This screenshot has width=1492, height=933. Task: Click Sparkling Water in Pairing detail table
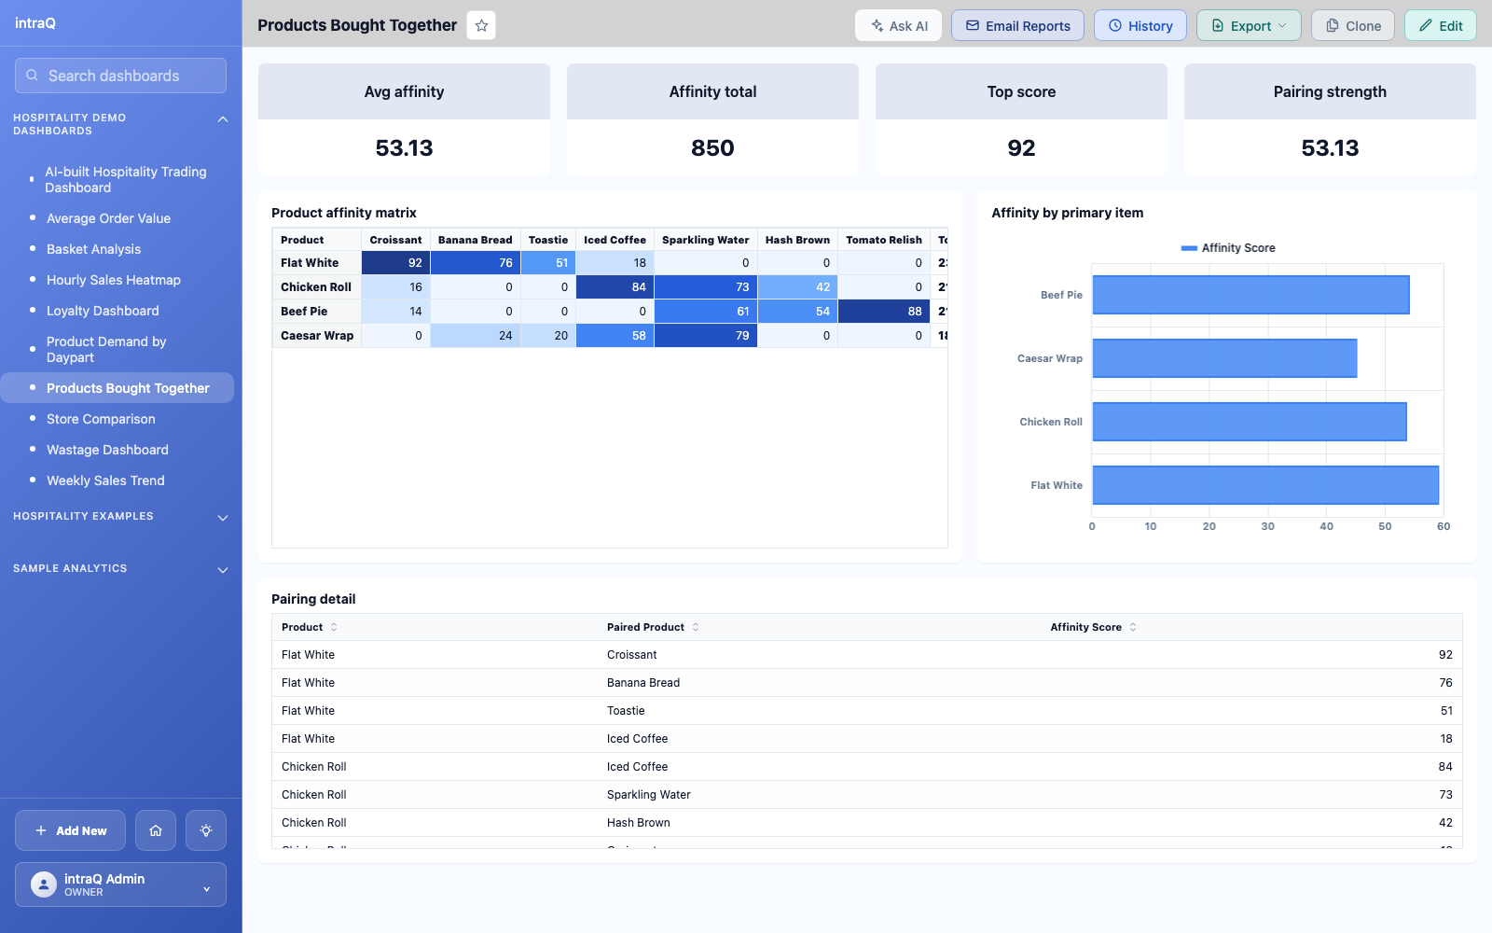[649, 795]
